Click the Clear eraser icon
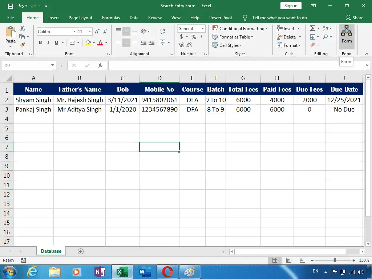Viewport: 372px width, 279px height. tap(313, 45)
